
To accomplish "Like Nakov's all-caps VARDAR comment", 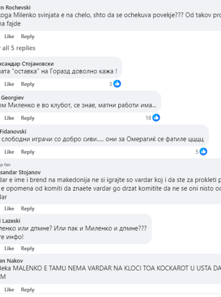I will pyautogui.click(x=9, y=290).
